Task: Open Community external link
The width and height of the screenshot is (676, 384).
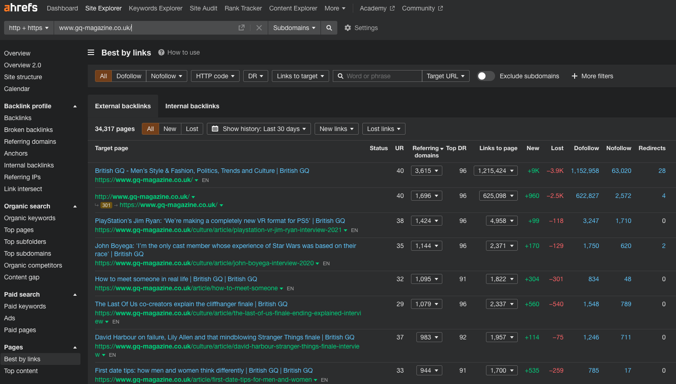Action: 422,8
